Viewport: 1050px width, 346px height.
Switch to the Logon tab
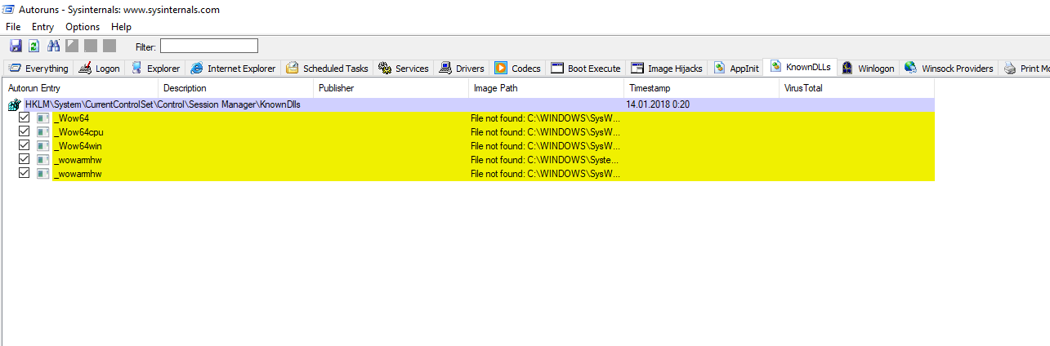click(99, 69)
